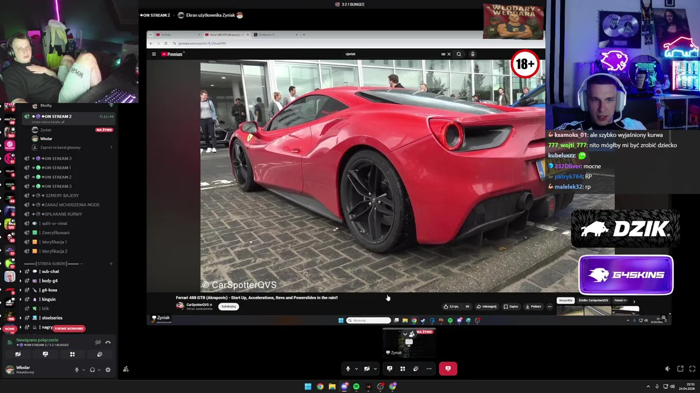Open Chrome from the Windows taskbar
Screen dimensions: 700x393
[x=320, y=386]
